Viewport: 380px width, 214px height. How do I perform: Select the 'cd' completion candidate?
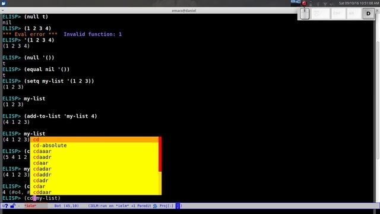tap(94, 140)
